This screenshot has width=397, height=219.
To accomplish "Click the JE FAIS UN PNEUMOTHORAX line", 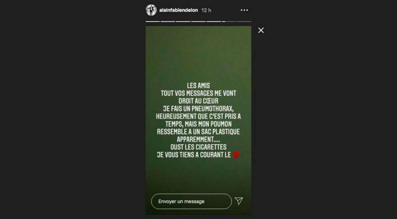I will click(x=198, y=109).
